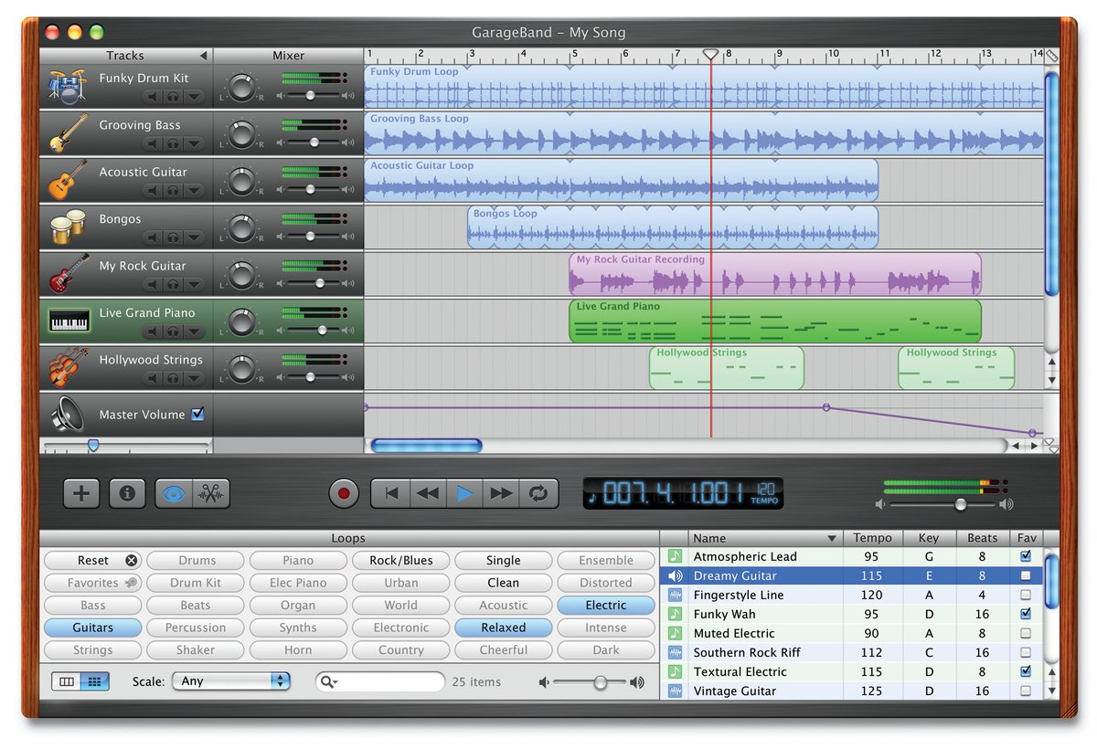Click the Grooving Bass guitar icon
The height and width of the screenshot is (749, 1097).
pyautogui.click(x=68, y=133)
